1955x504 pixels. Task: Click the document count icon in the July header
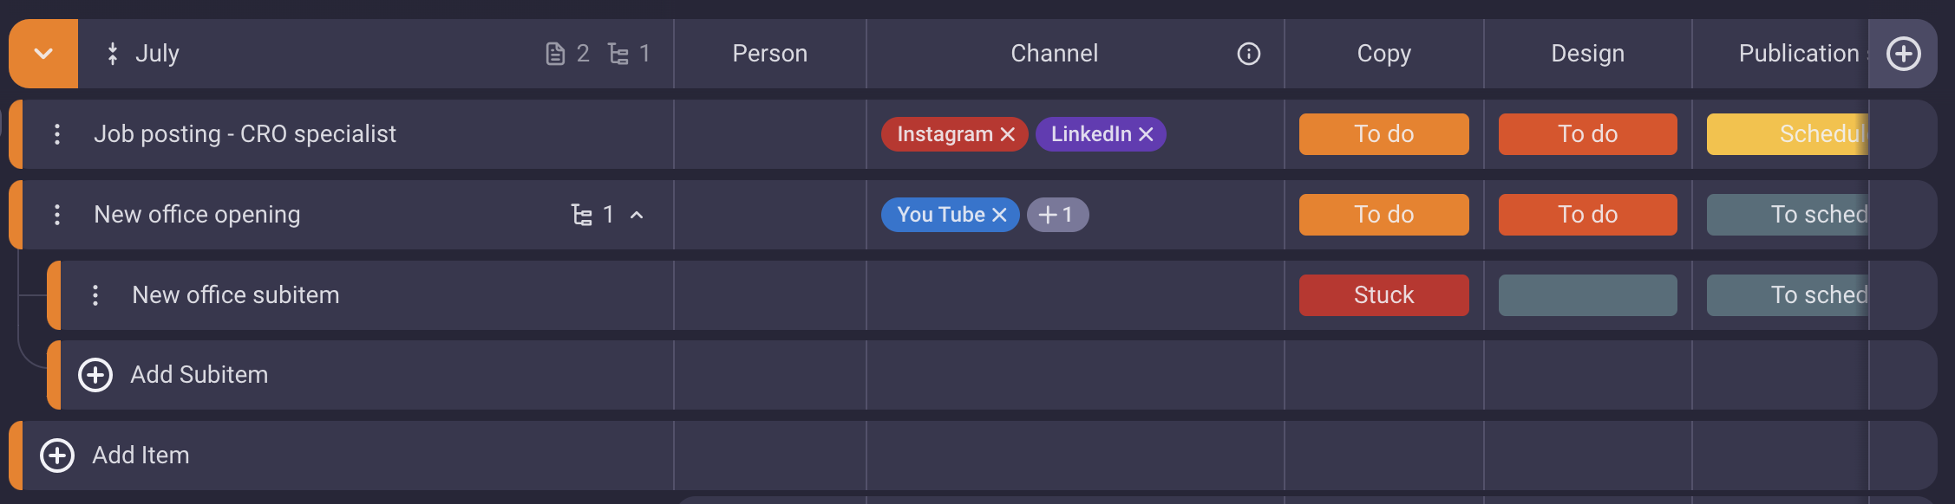click(x=555, y=54)
